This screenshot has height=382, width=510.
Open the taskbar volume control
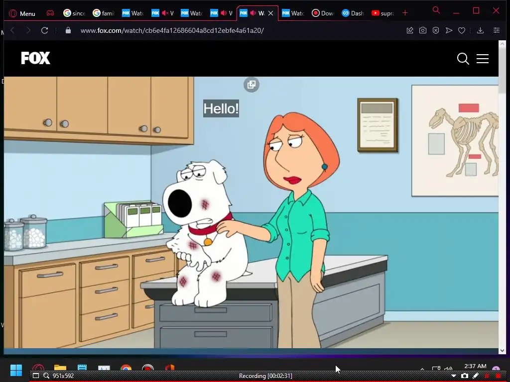[448, 369]
